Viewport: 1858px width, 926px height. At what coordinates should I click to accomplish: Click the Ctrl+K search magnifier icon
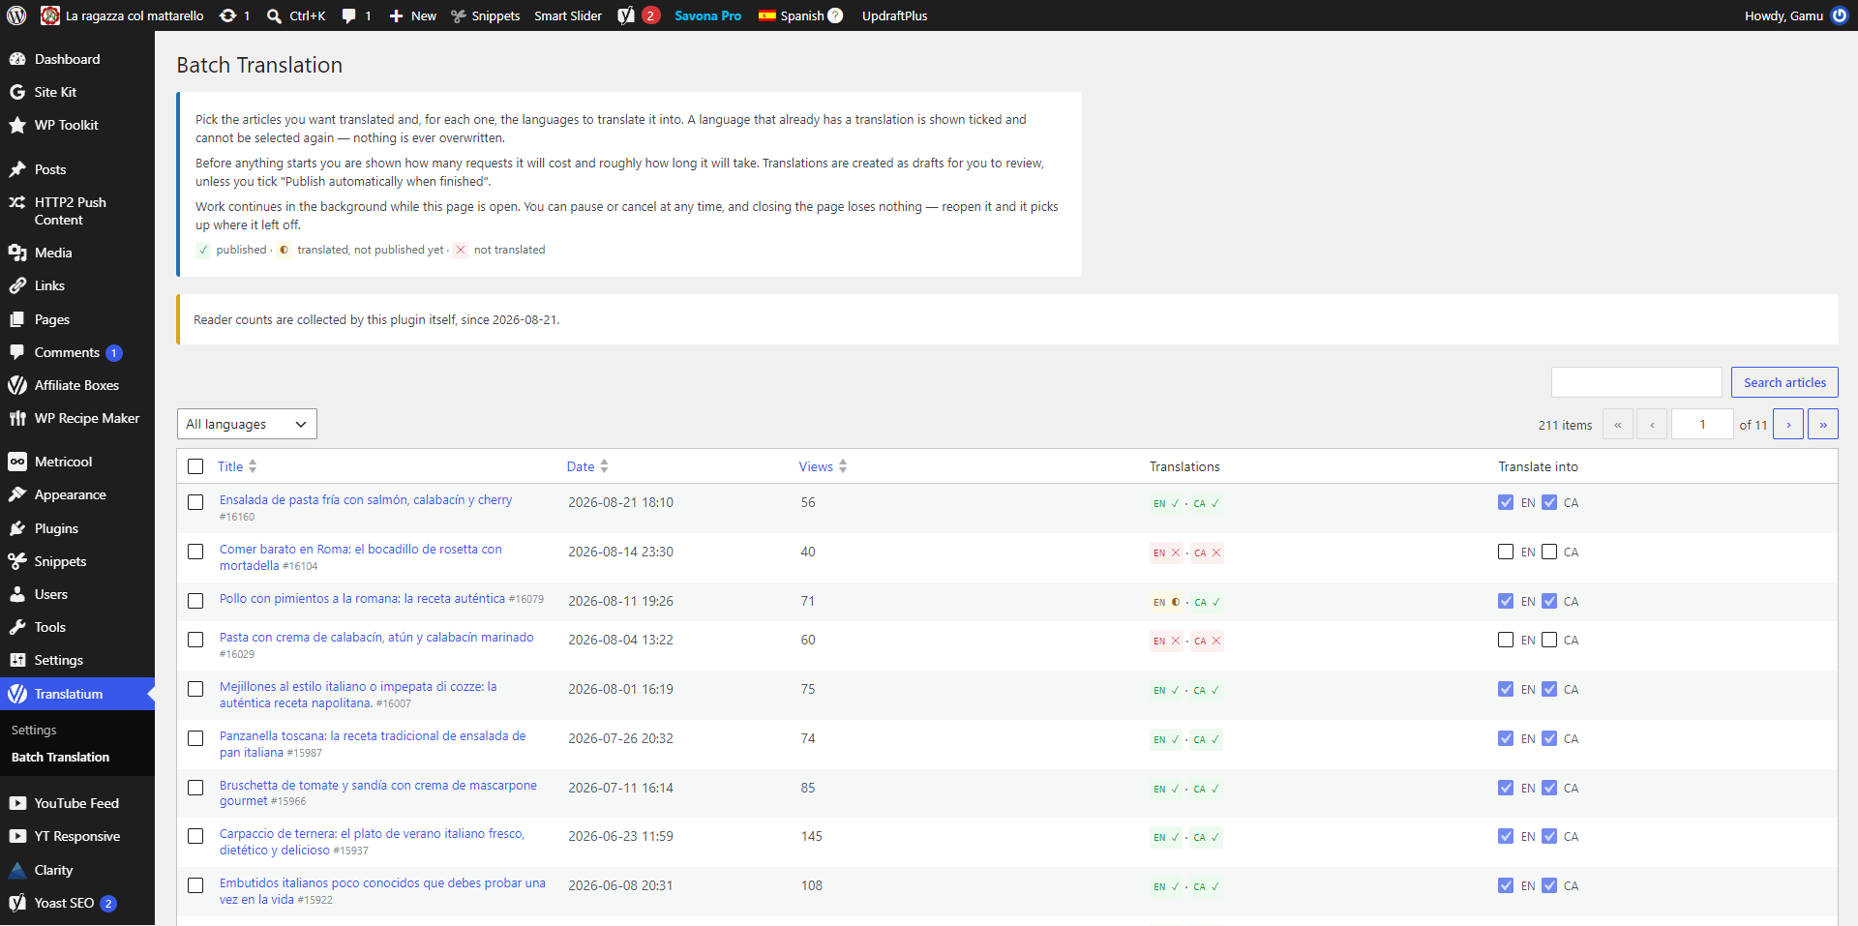click(275, 15)
